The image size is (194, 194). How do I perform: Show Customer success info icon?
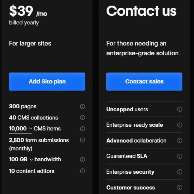(180, 188)
